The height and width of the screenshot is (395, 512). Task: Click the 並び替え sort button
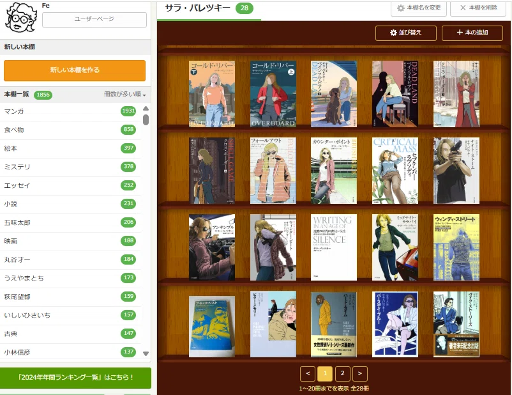pyautogui.click(x=406, y=33)
